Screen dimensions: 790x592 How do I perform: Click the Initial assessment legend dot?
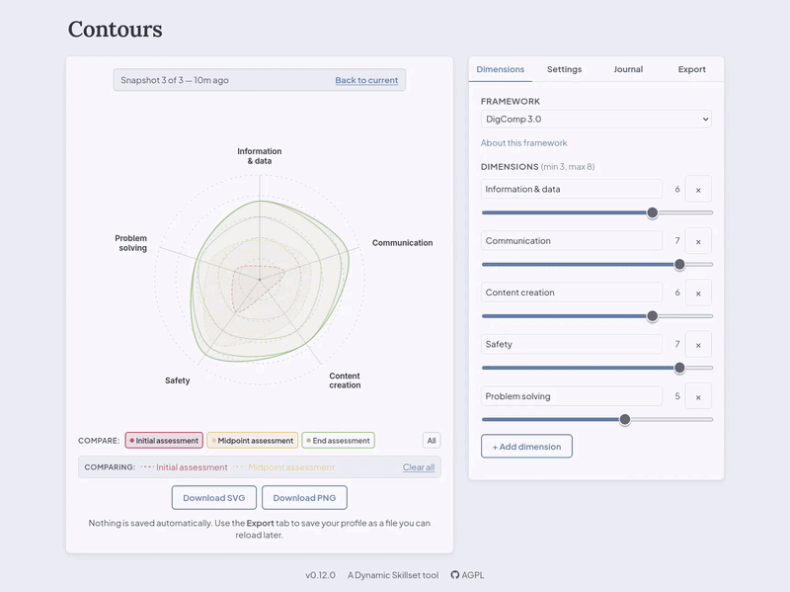tap(131, 440)
